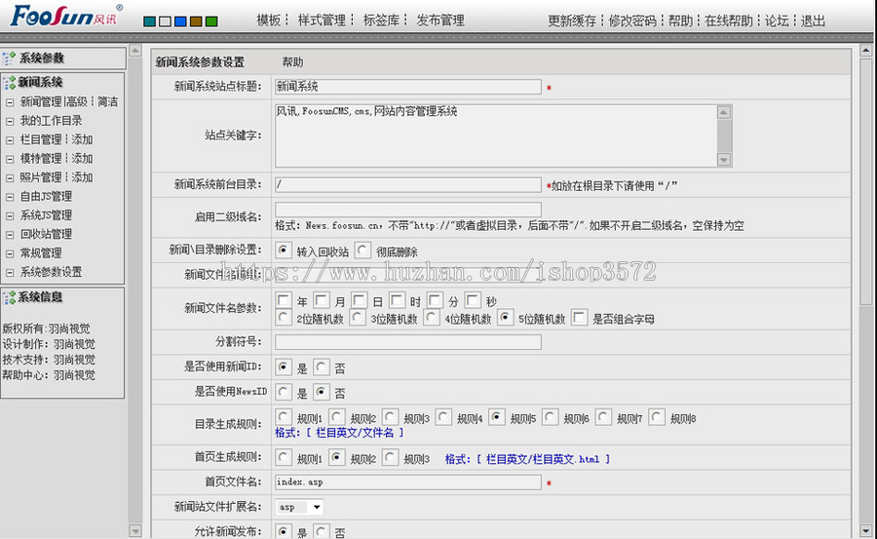Select 规则1 for 目录生成规则
Screen dimensions: 877x539
[x=284, y=417]
